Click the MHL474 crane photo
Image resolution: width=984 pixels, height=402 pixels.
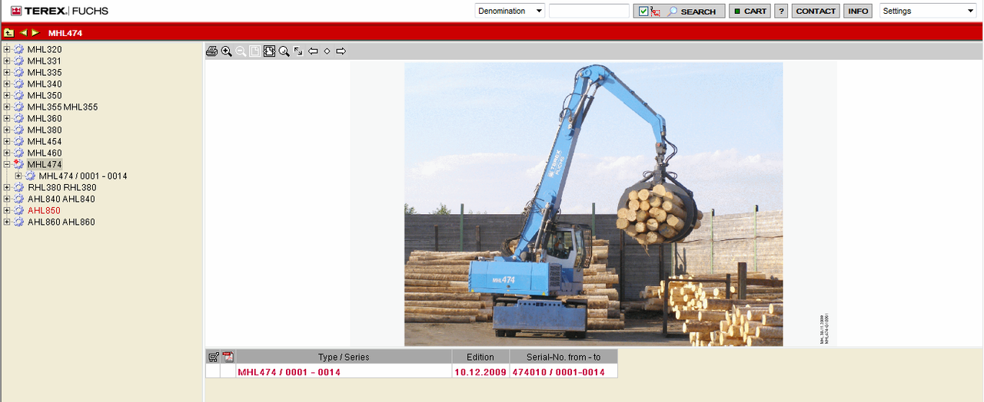pyautogui.click(x=593, y=204)
